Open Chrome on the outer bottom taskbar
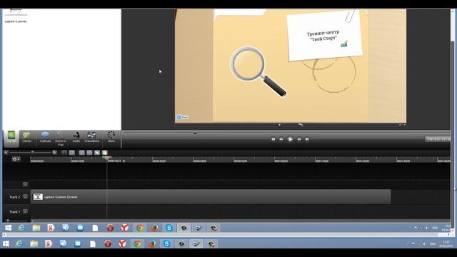 (137, 243)
